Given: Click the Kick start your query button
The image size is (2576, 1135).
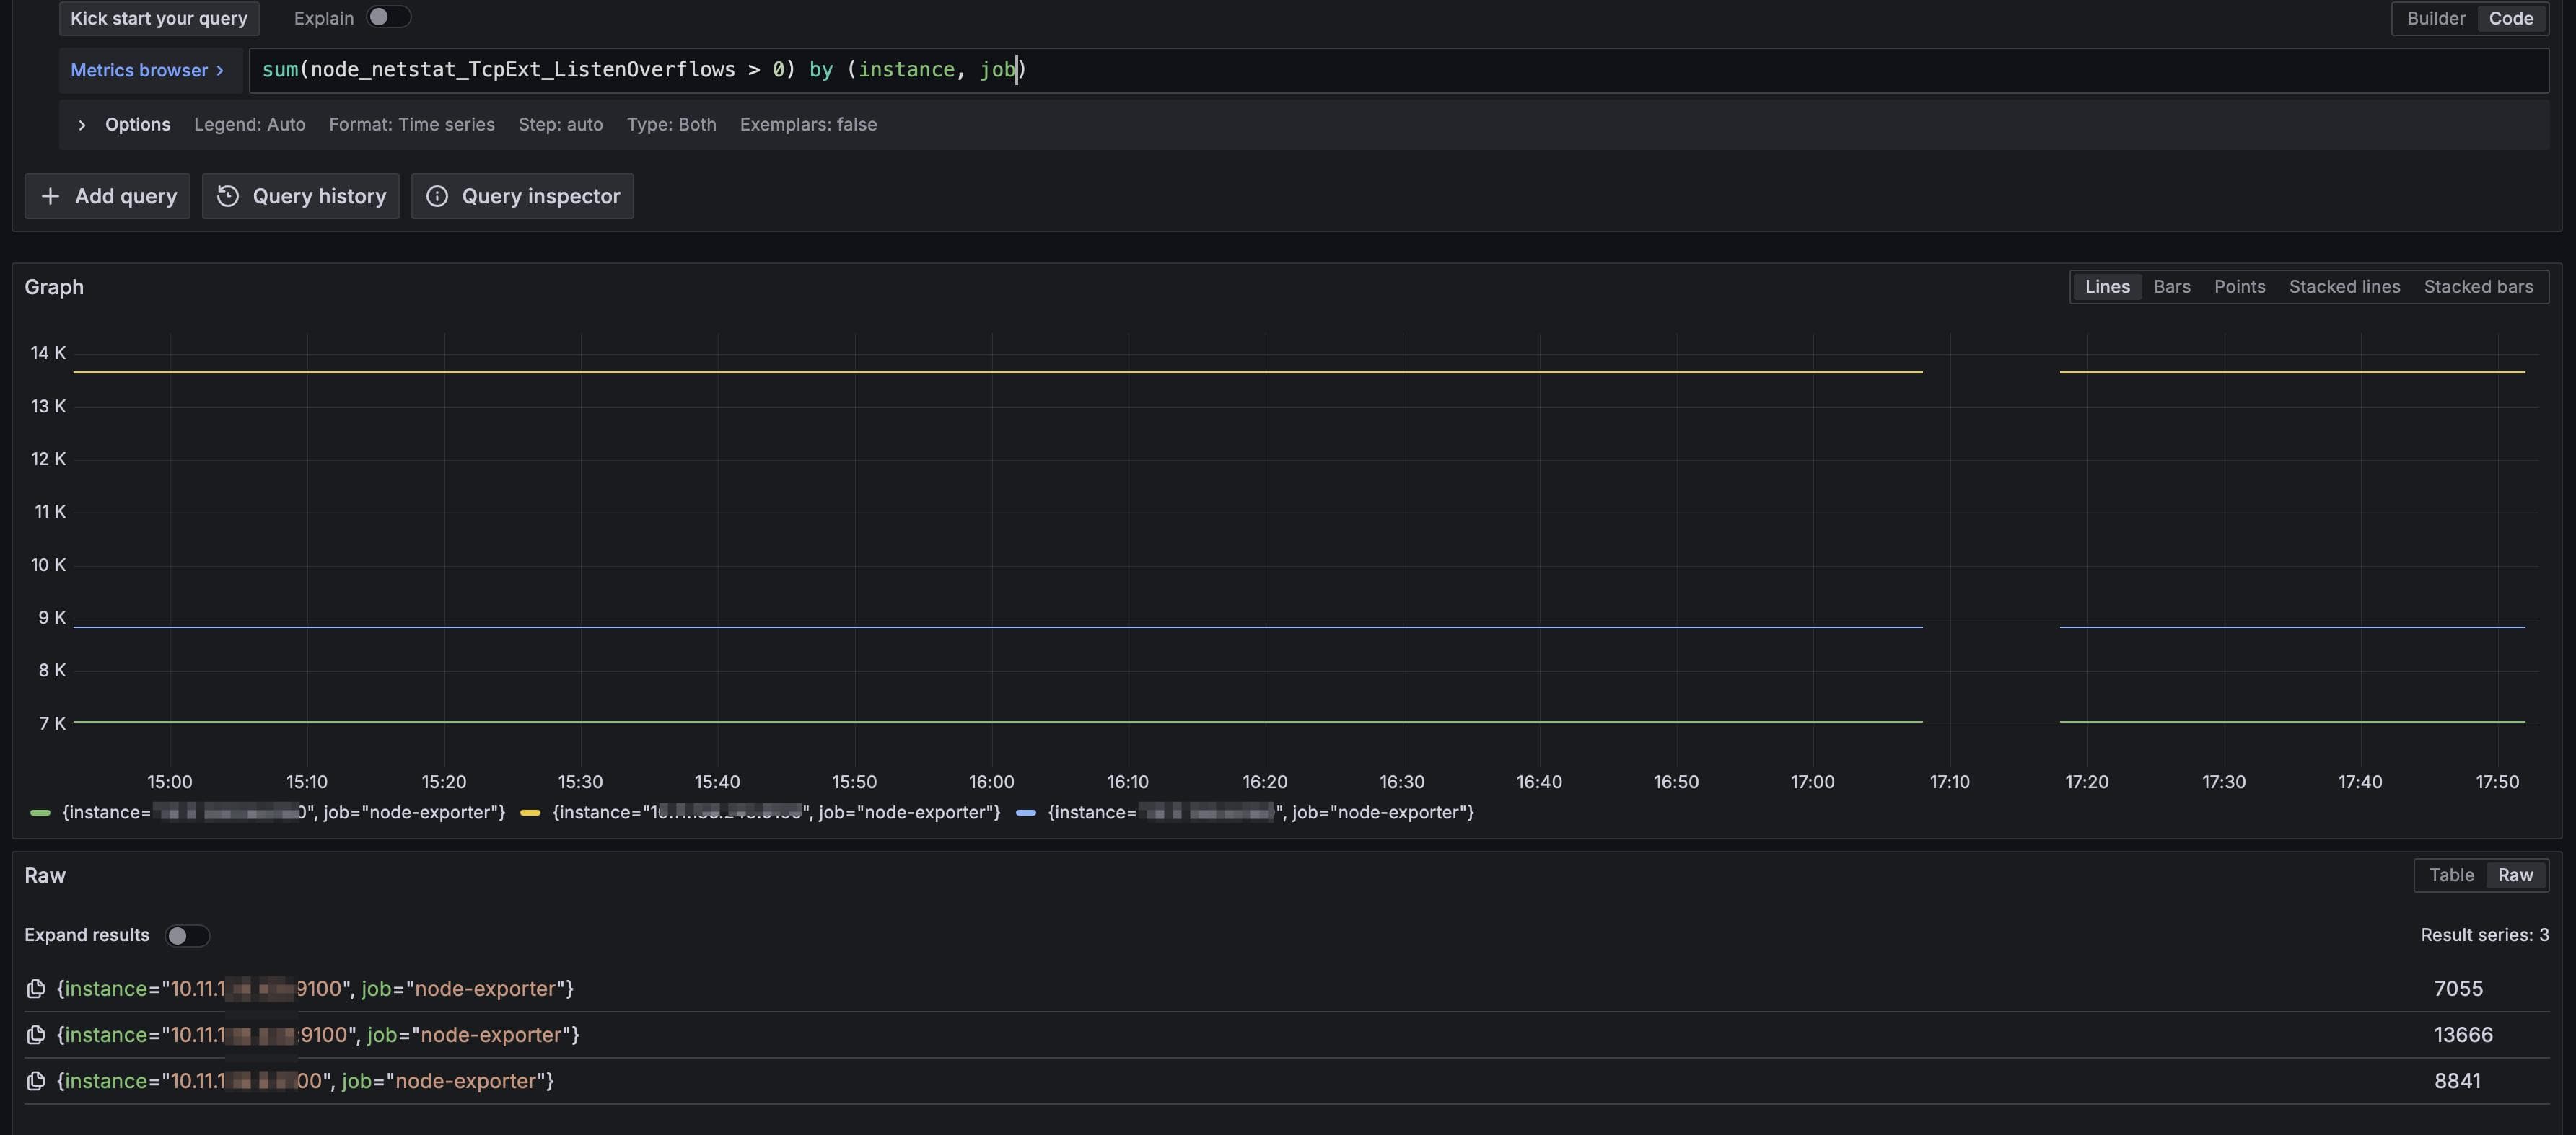Looking at the screenshot, I should click(159, 18).
